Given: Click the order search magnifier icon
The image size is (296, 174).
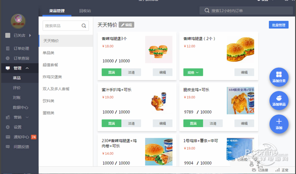Looking at the screenshot, I should (x=207, y=11).
